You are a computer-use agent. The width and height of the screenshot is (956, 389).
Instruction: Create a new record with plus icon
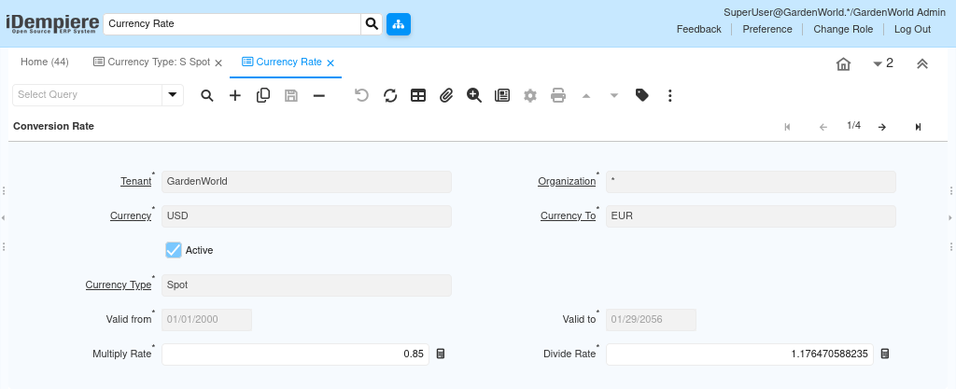tap(235, 95)
